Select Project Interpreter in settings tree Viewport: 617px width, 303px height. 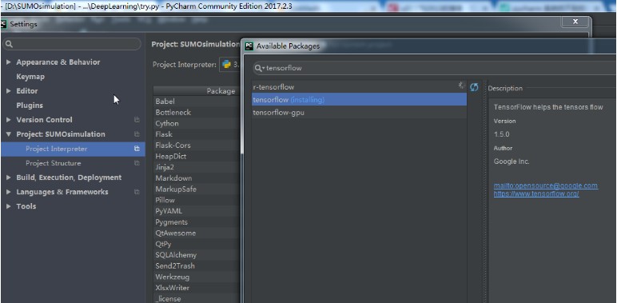pos(73,149)
